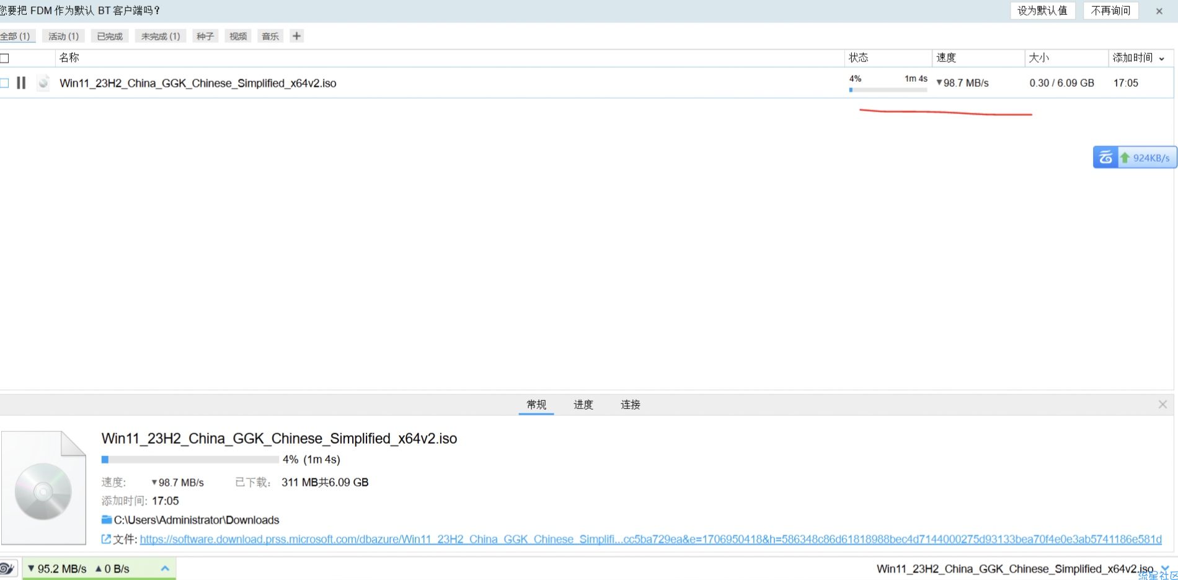Click the external link icon beside file URL
Screen dimensions: 1178x580
[106, 539]
